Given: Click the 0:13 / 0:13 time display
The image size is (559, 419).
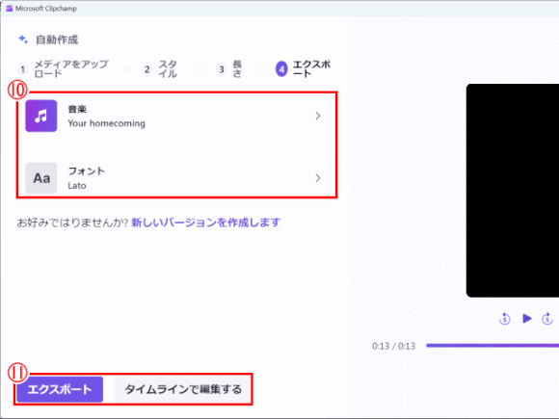Looking at the screenshot, I should [393, 346].
